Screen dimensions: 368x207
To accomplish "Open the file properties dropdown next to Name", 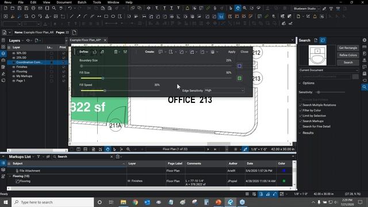I will 10,32.
